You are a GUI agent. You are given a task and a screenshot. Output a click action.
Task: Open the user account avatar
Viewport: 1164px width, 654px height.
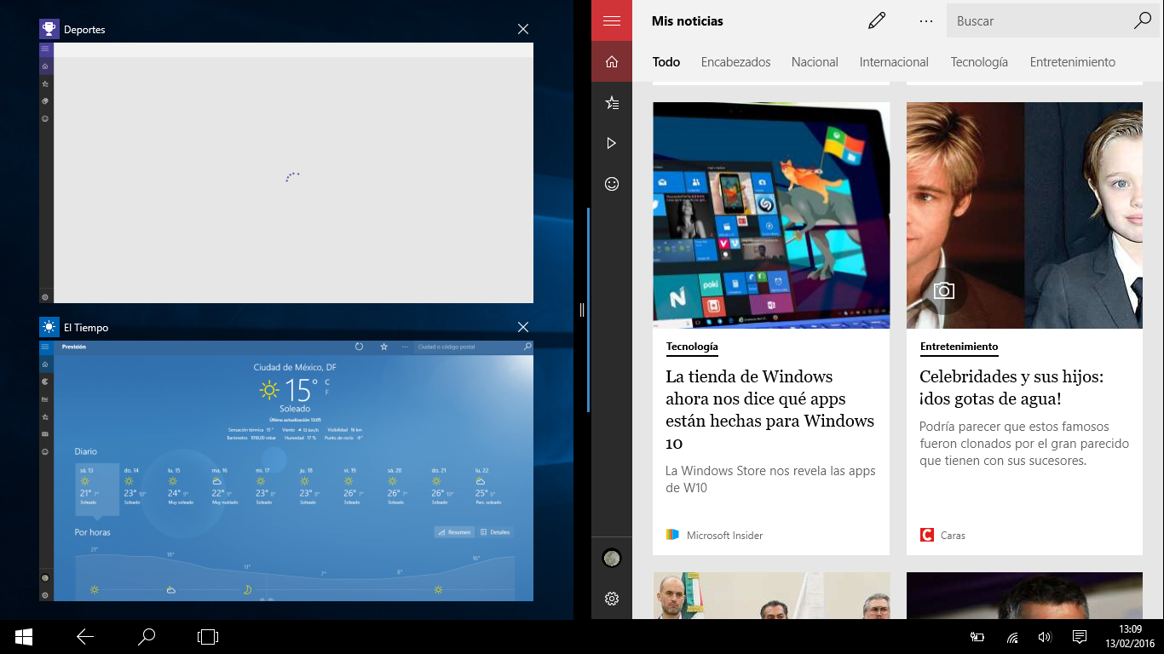[x=611, y=559]
